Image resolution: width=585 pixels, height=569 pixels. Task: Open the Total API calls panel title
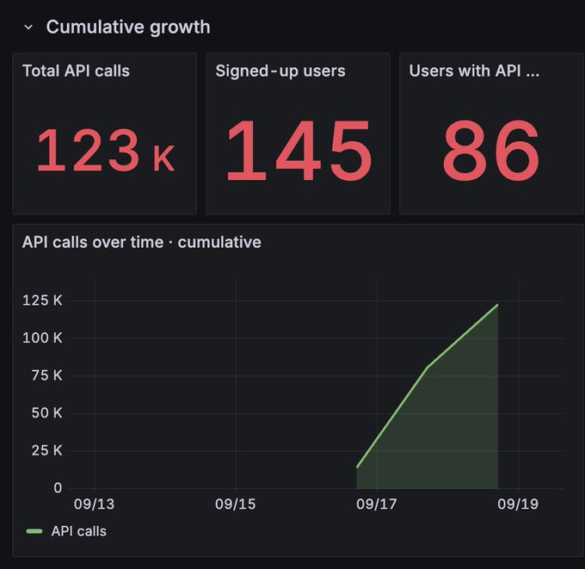coord(76,71)
